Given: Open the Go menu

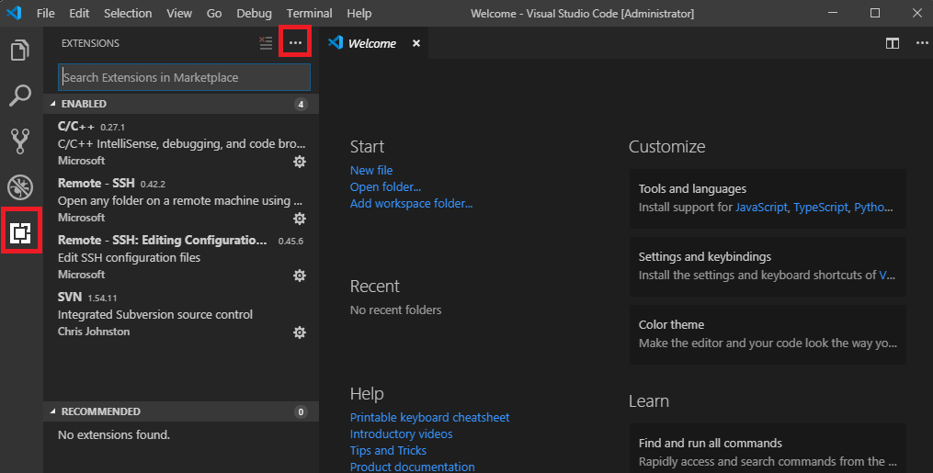Looking at the screenshot, I should coord(214,13).
